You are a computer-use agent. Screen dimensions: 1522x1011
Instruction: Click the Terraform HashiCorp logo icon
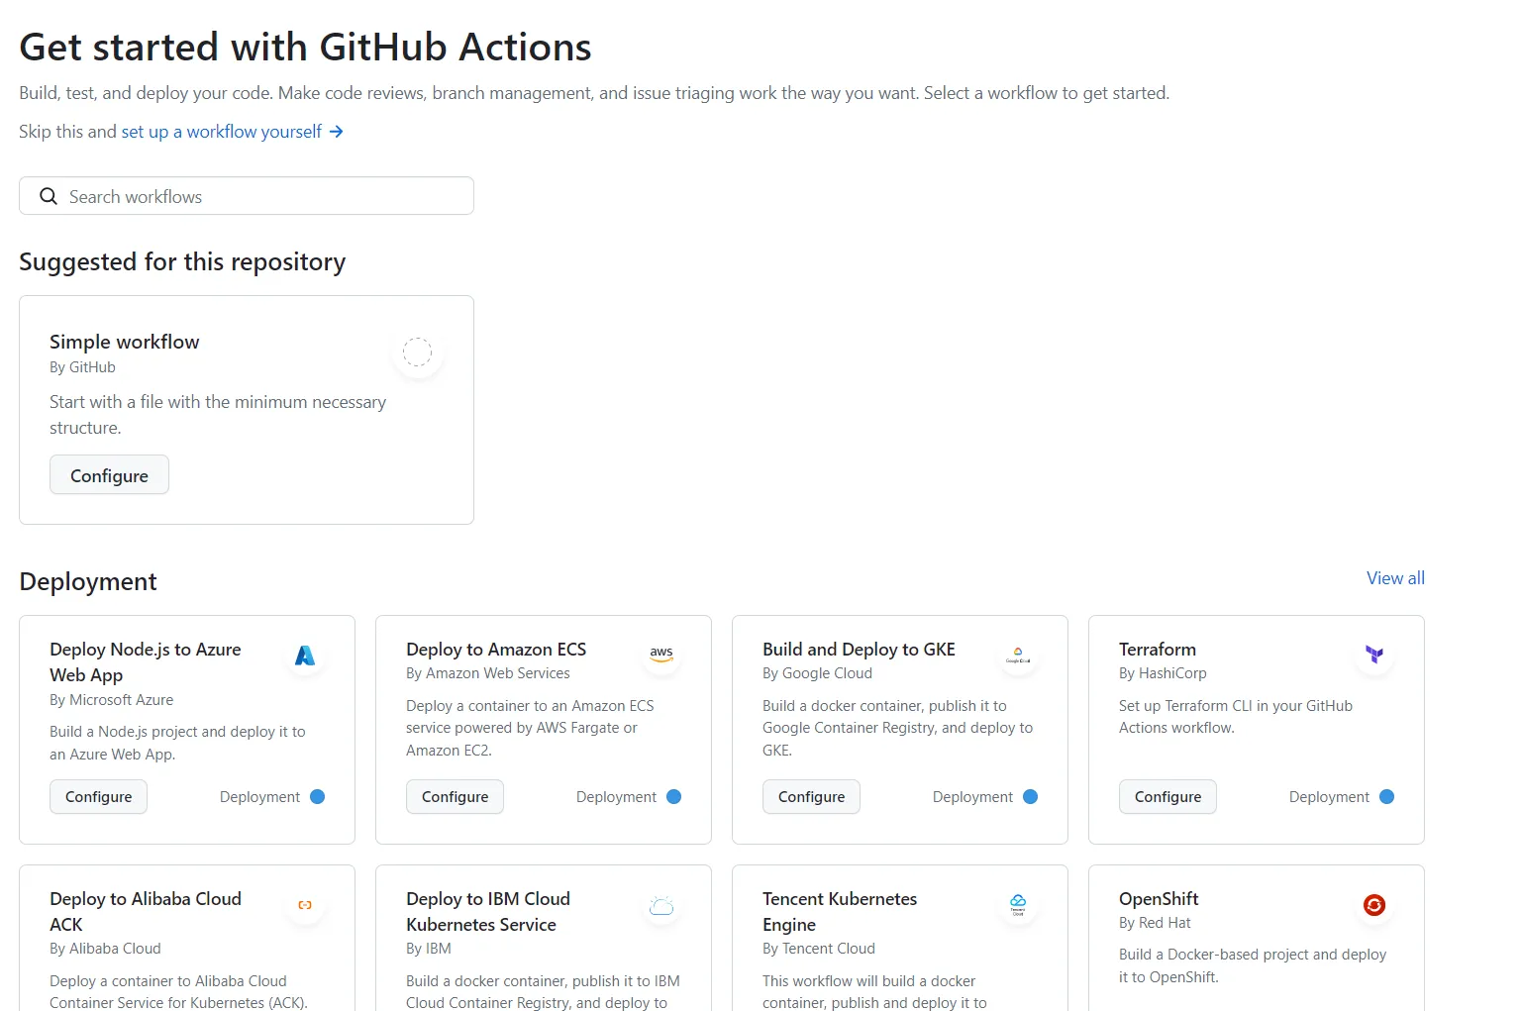(x=1374, y=655)
